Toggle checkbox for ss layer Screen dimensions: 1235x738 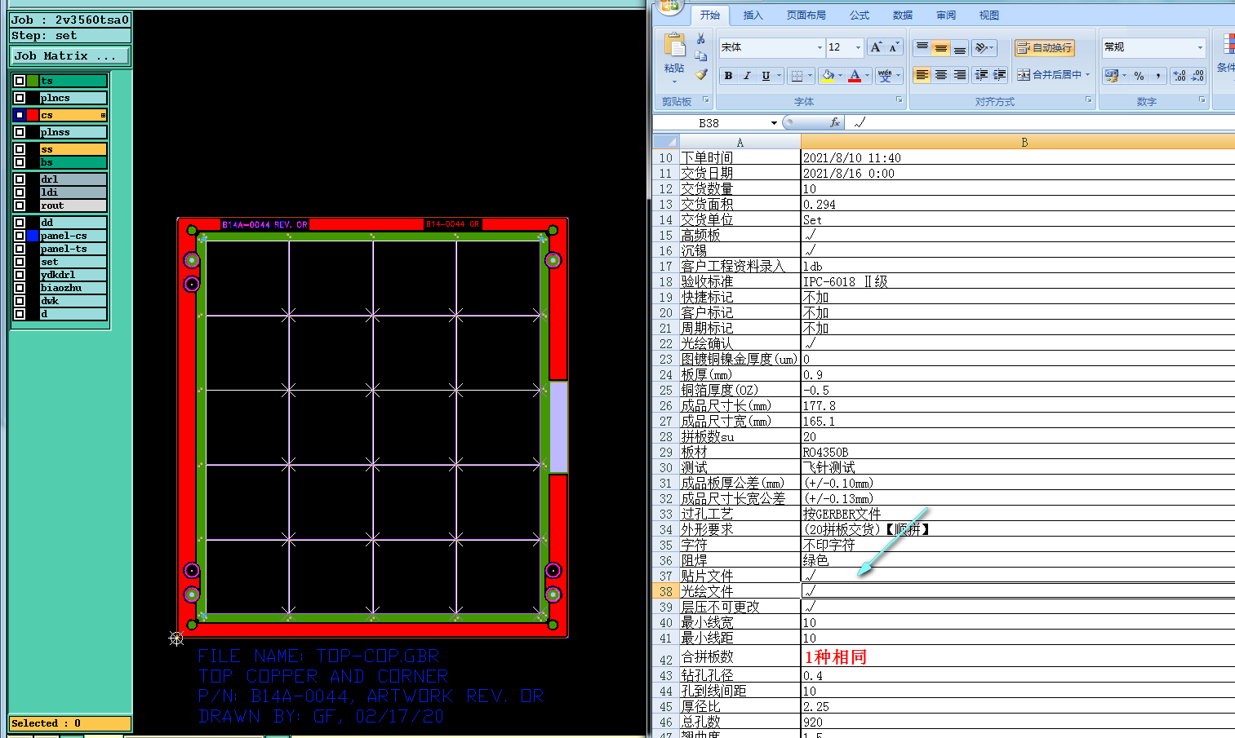[x=20, y=149]
